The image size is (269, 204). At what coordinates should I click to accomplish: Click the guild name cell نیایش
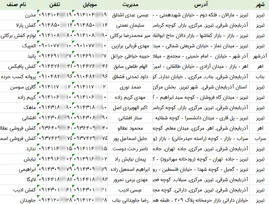tap(19, 159)
